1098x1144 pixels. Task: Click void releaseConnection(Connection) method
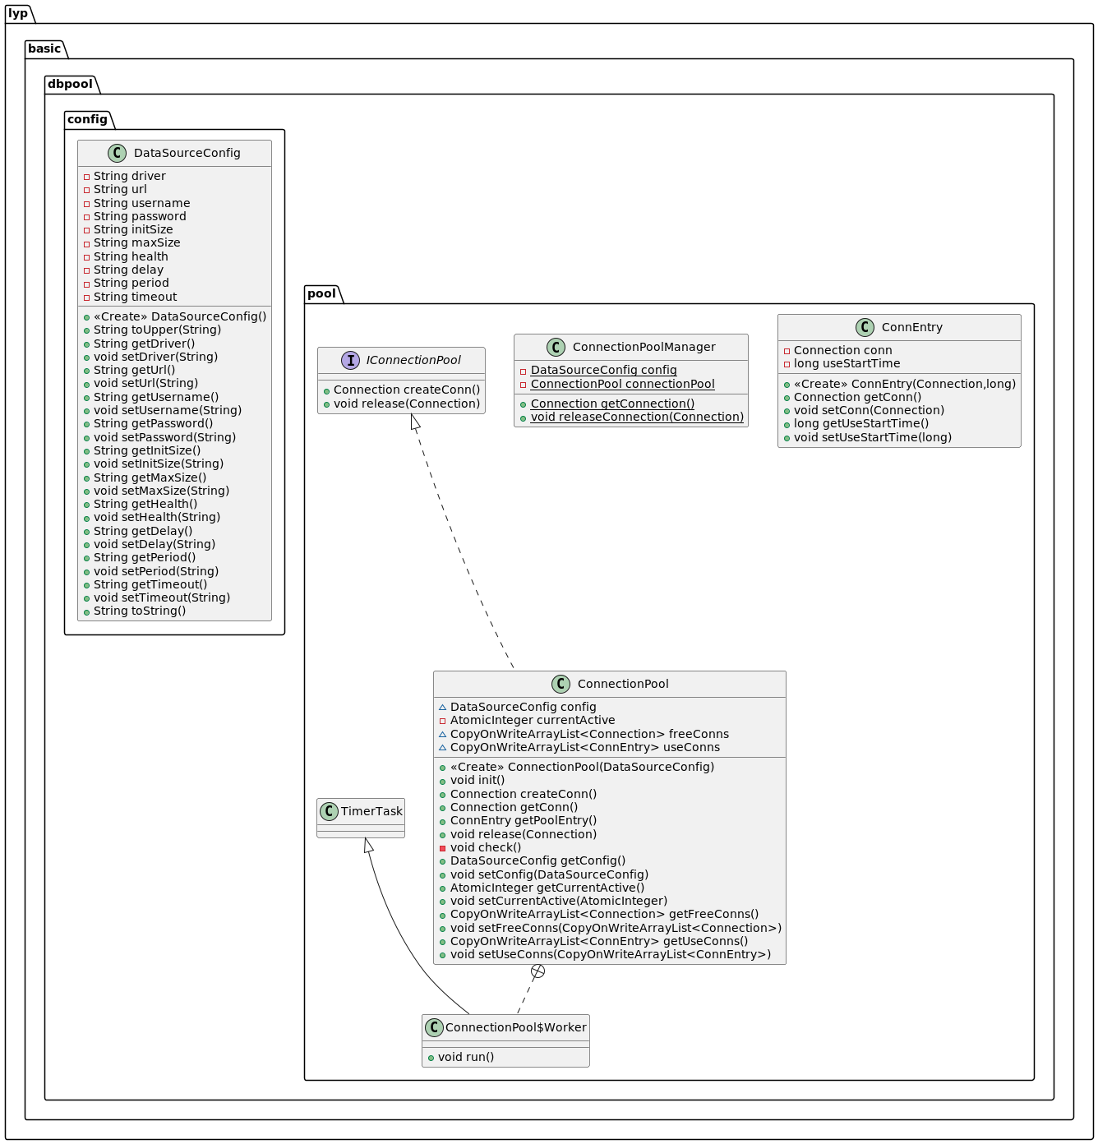pos(637,417)
